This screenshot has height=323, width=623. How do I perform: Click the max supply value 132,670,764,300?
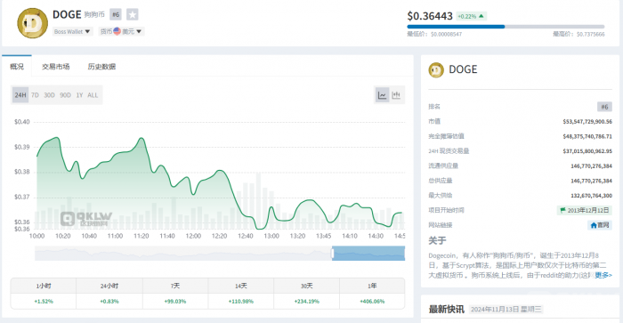(591, 196)
